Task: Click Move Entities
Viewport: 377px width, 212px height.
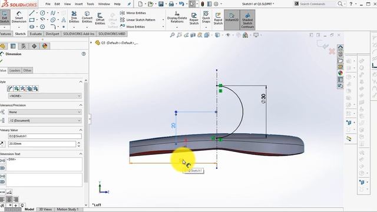Action: (x=133, y=26)
